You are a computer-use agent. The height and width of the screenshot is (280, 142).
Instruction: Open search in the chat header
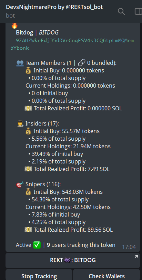click(x=121, y=11)
